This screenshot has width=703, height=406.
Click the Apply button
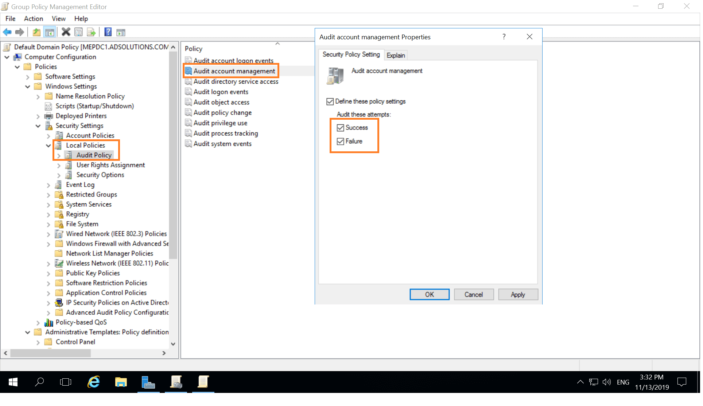(517, 294)
